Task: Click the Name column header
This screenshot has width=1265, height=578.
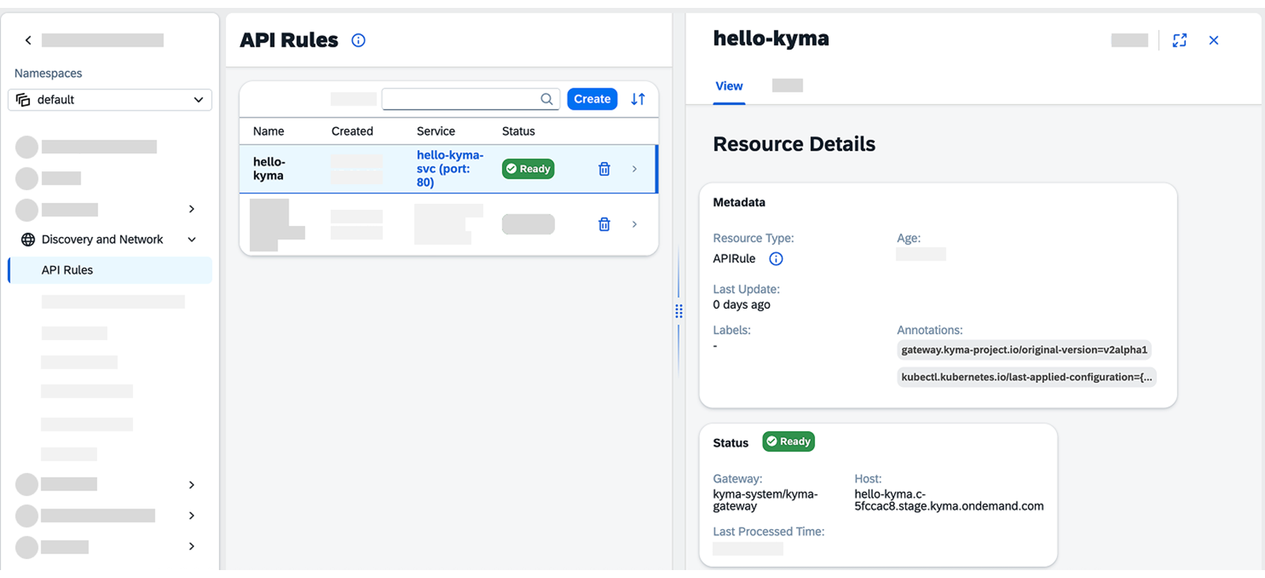Action: click(x=269, y=131)
